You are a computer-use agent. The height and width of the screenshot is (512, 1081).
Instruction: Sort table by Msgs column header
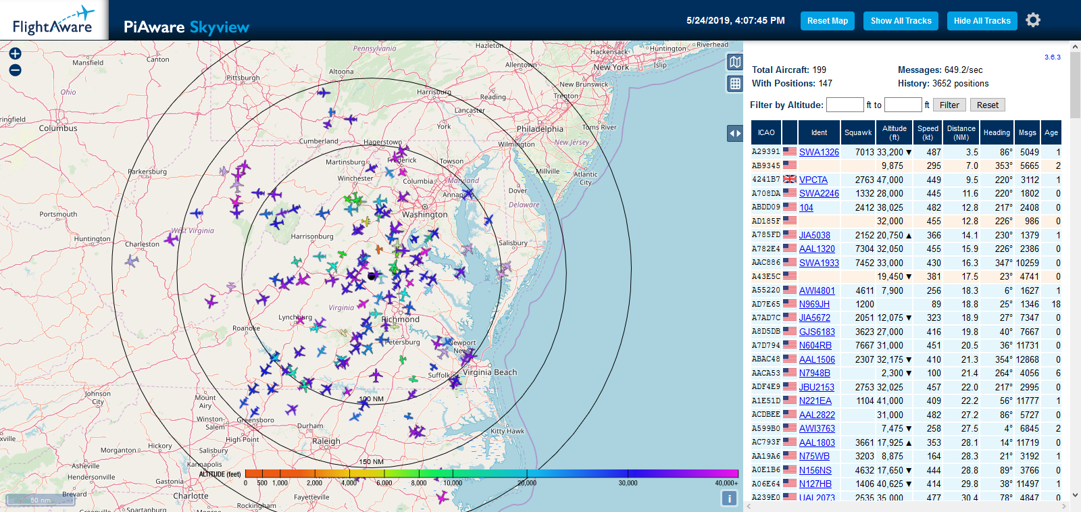[x=1027, y=132]
